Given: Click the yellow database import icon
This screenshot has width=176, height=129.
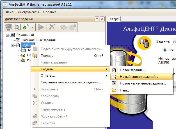Looking at the screenshot, I should pos(144,43).
